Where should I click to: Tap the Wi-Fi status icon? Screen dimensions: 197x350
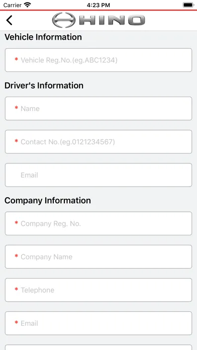click(28, 5)
